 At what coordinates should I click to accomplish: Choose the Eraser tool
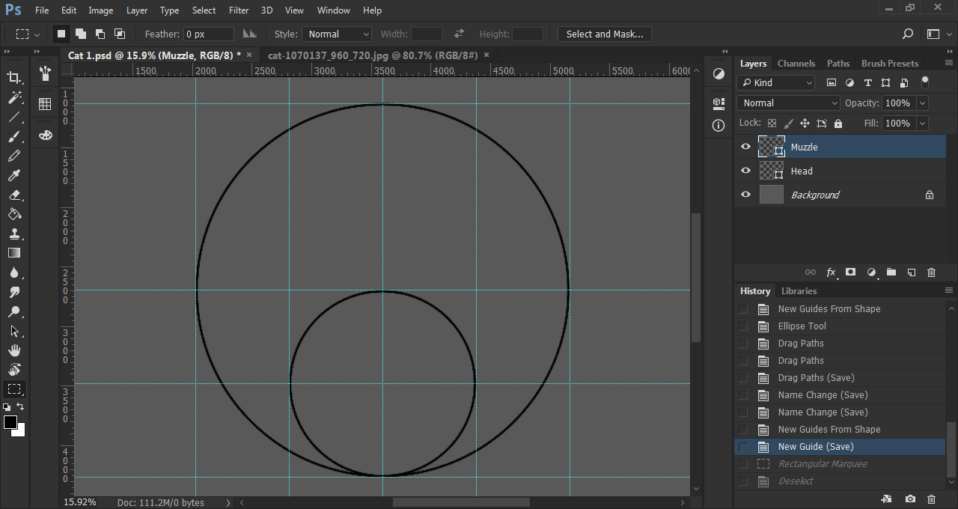click(14, 195)
